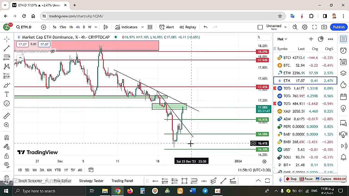Open the Strategy Tester tab
This screenshot has width=349, height=196.
click(x=91, y=181)
